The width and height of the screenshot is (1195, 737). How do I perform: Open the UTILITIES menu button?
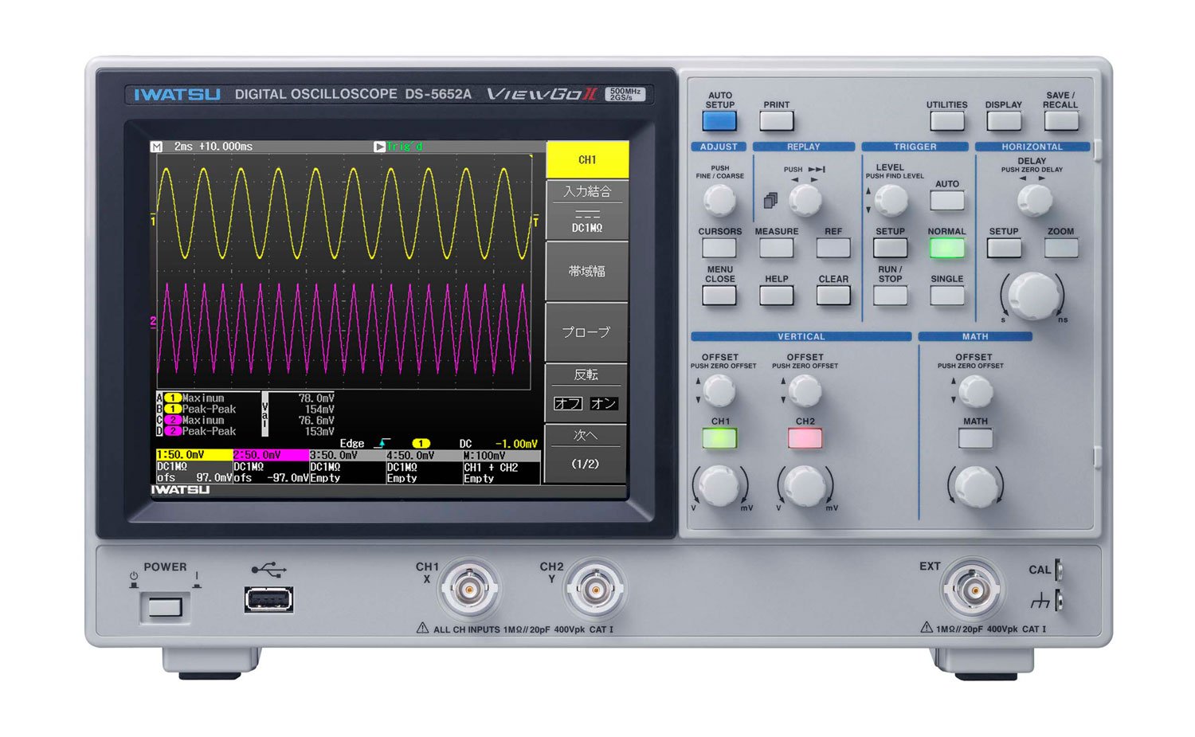[x=946, y=120]
